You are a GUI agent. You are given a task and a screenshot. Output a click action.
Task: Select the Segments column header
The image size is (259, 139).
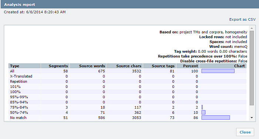(x=55, y=66)
